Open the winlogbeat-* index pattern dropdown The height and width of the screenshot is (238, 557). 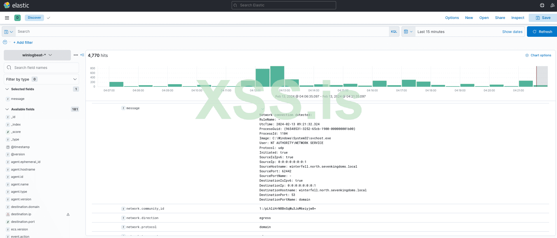[37, 55]
